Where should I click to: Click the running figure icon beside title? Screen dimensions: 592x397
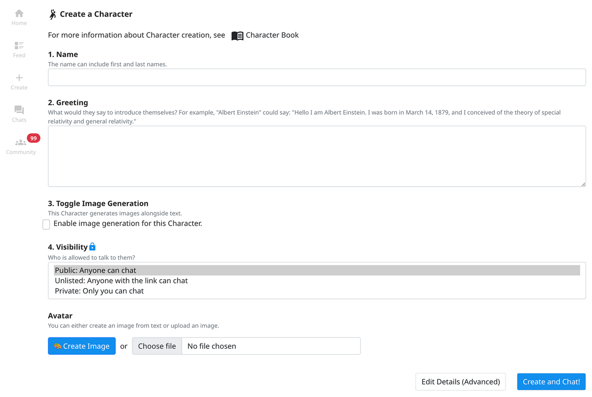coord(53,14)
